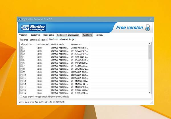Sort by the Auto-enged column header
The height and width of the screenshot is (119, 171).
point(43,44)
